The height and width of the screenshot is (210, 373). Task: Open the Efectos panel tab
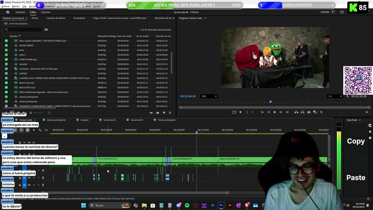pyautogui.click(x=35, y=18)
